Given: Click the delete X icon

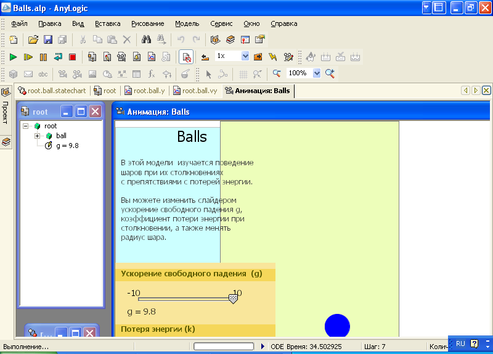Looking at the screenshot, I should (x=127, y=39).
